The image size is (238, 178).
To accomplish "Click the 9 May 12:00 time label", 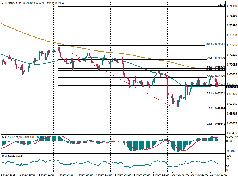I will point(161,175).
